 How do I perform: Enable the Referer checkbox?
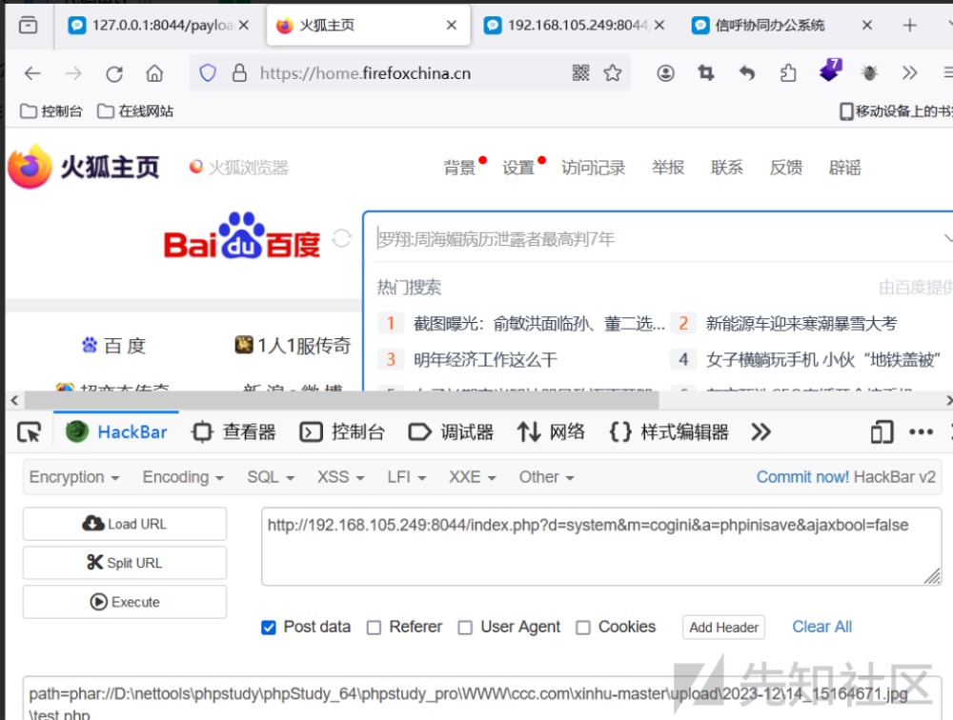(374, 628)
